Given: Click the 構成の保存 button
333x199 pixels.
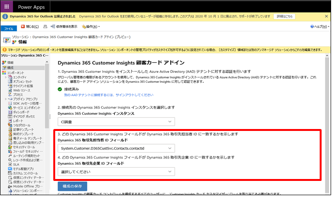Looking at the screenshot, I should [x=72, y=186].
